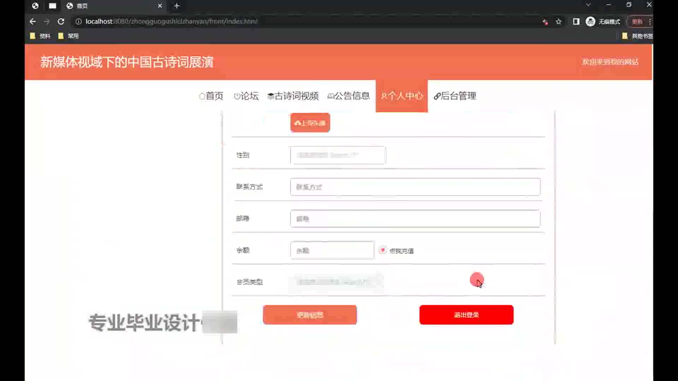The height and width of the screenshot is (381, 678).
Task: Click the site information icon in address bar
Action: coord(78,22)
